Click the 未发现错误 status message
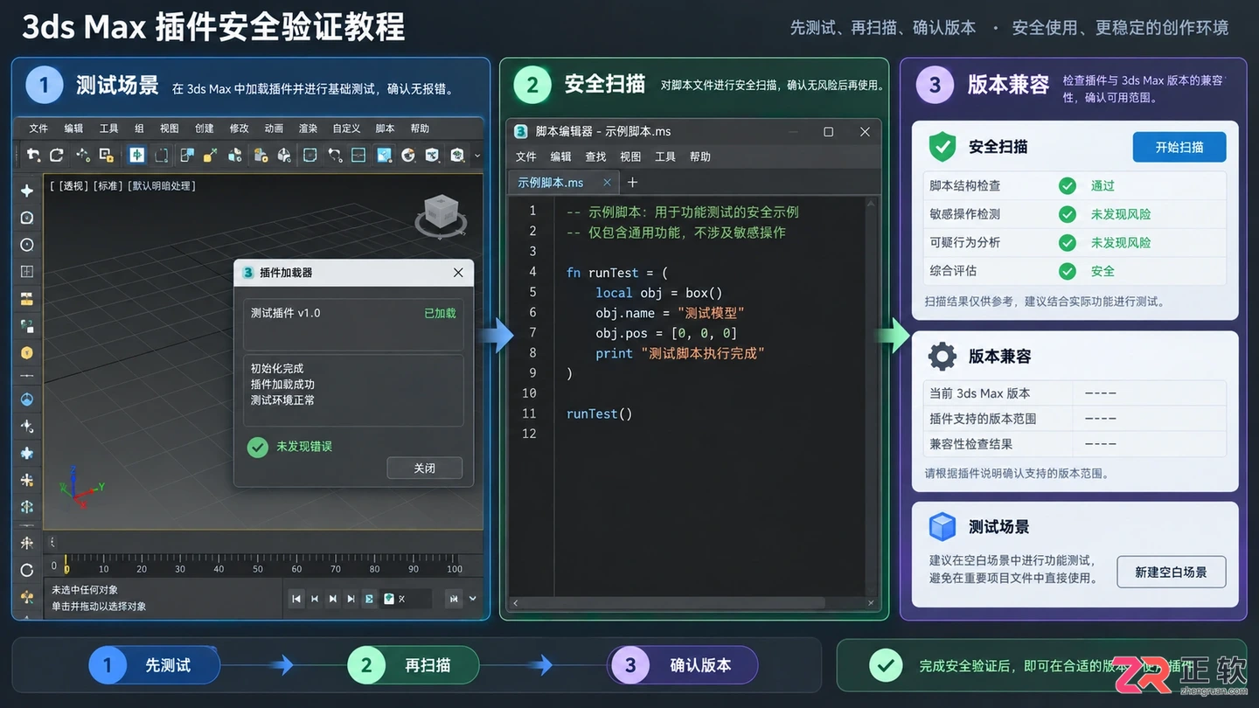The image size is (1259, 708). pos(304,447)
